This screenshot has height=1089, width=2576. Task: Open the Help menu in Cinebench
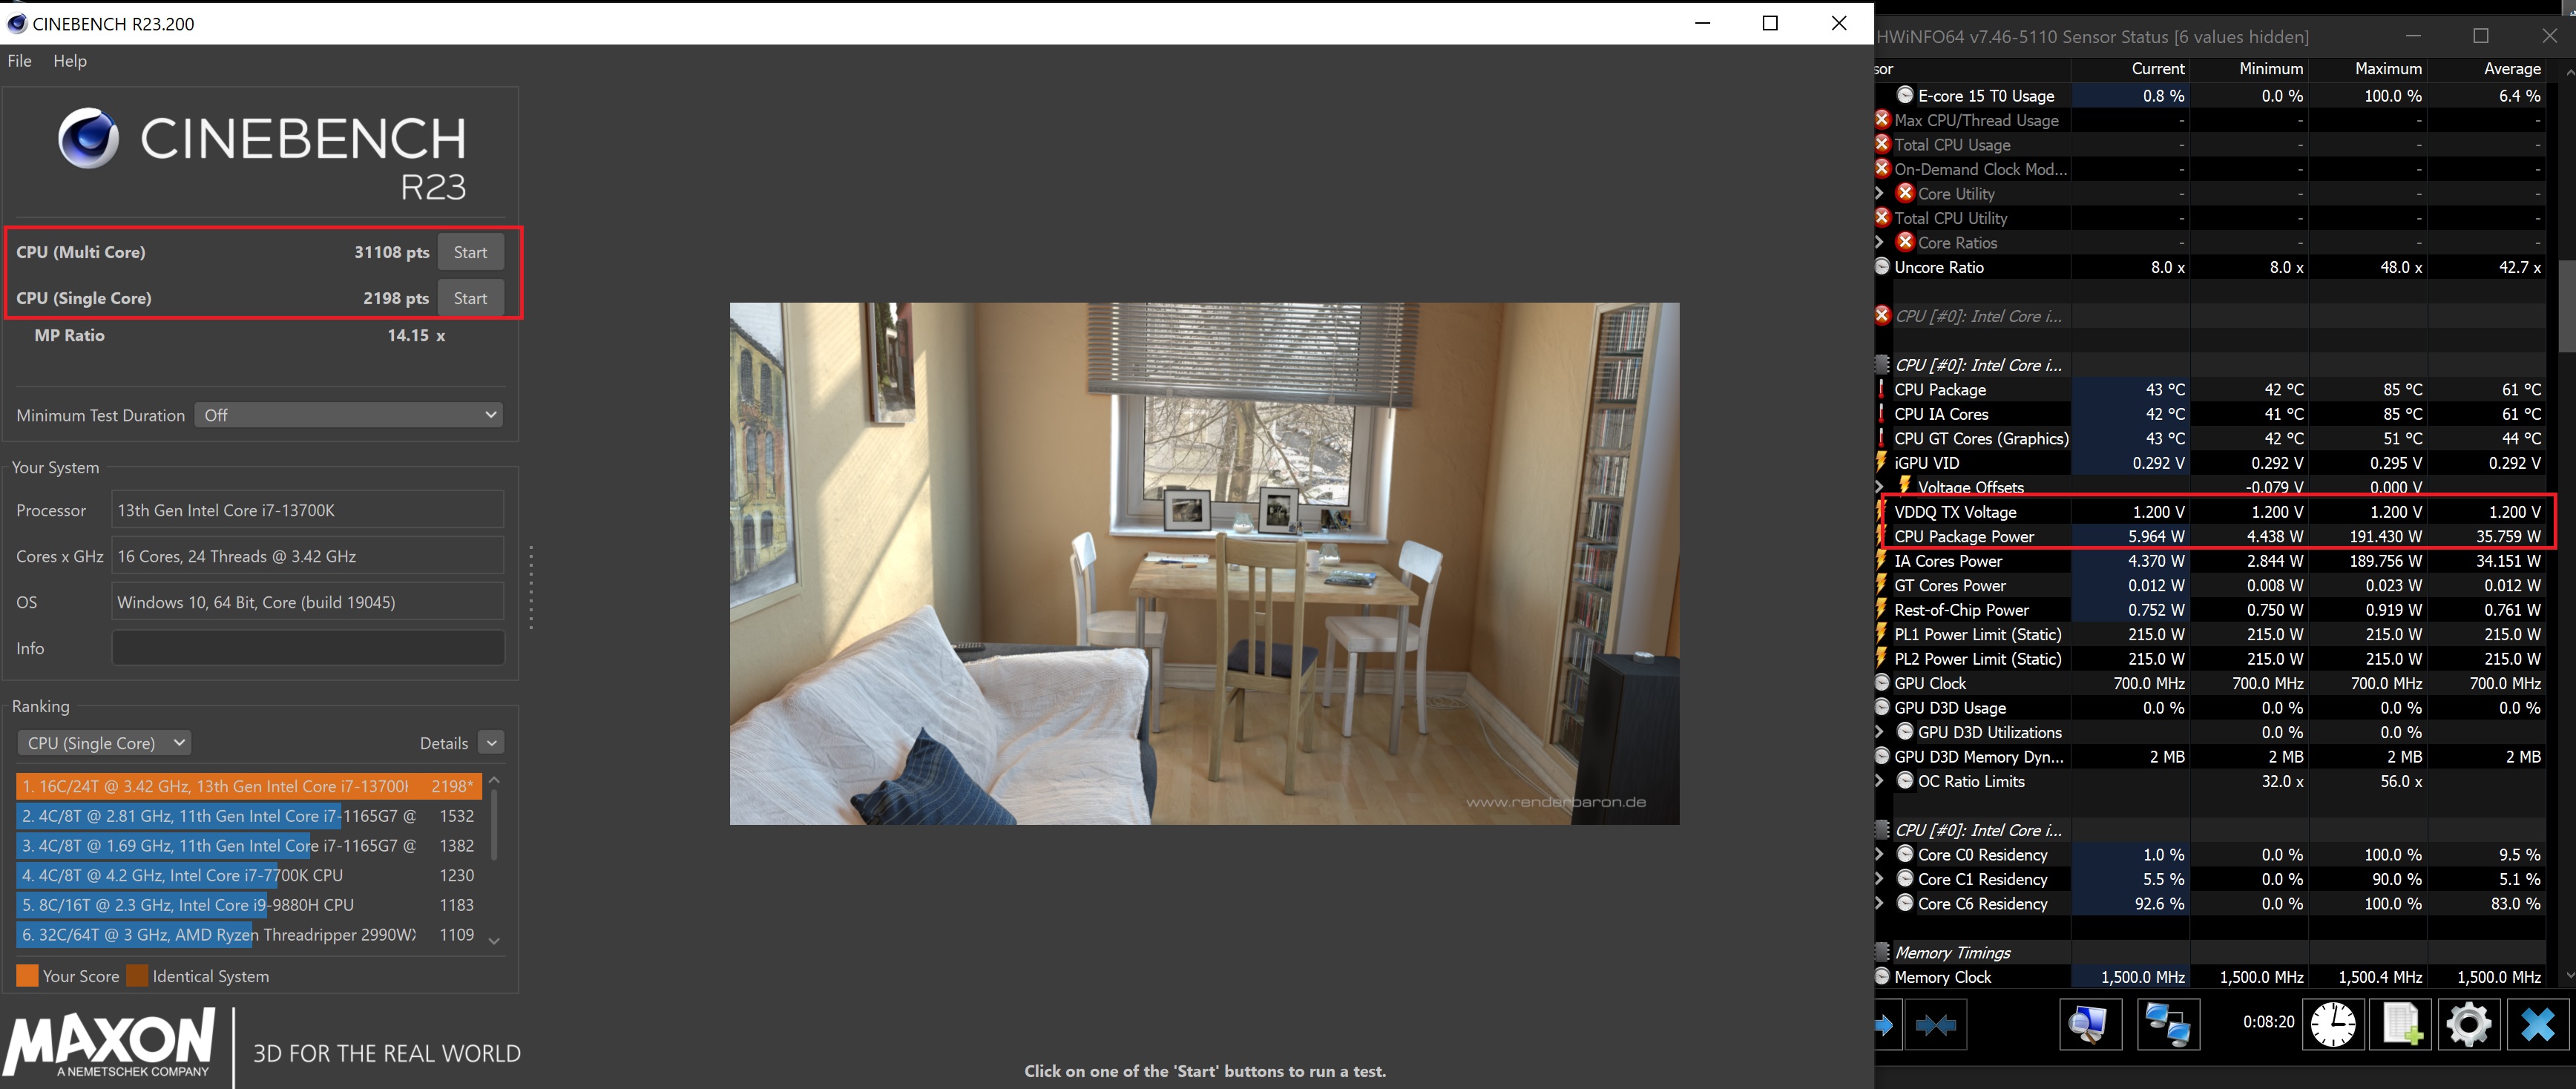point(70,61)
